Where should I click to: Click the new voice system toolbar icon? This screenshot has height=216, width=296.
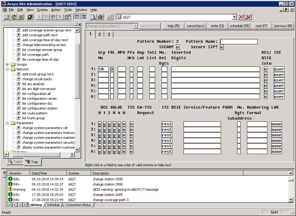pyautogui.click(x=6, y=17)
